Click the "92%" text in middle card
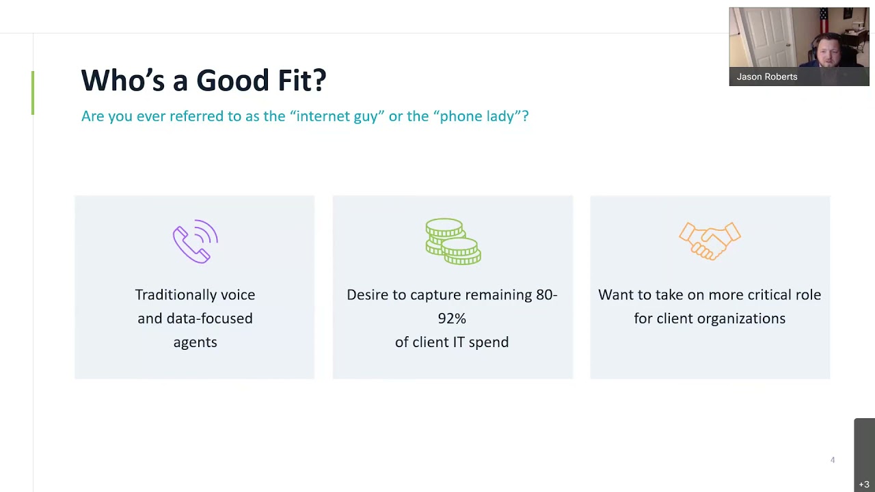Image resolution: width=875 pixels, height=492 pixels. (x=452, y=318)
